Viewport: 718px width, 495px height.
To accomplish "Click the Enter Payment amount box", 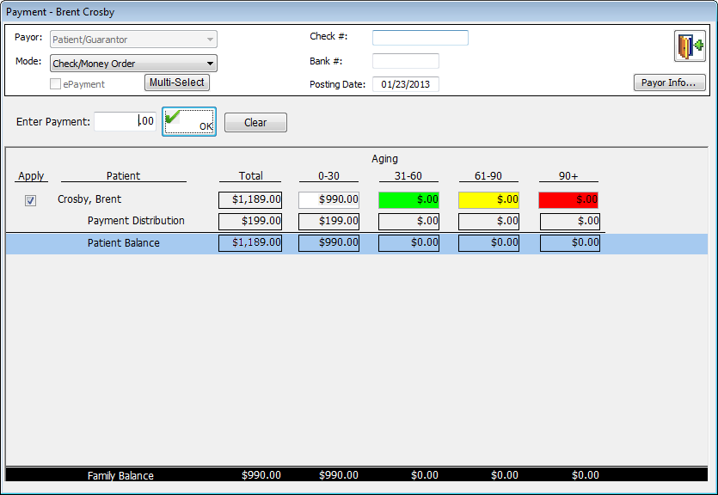I will click(x=125, y=122).
